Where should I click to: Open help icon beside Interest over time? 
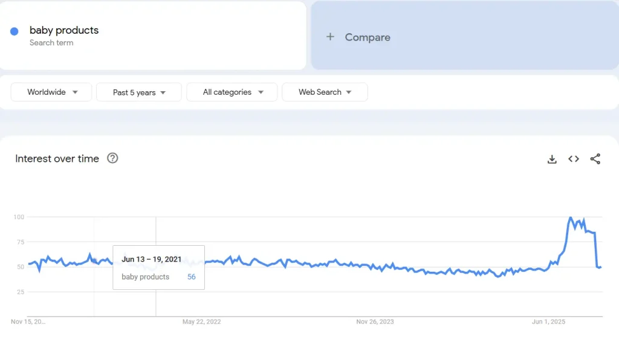(112, 158)
